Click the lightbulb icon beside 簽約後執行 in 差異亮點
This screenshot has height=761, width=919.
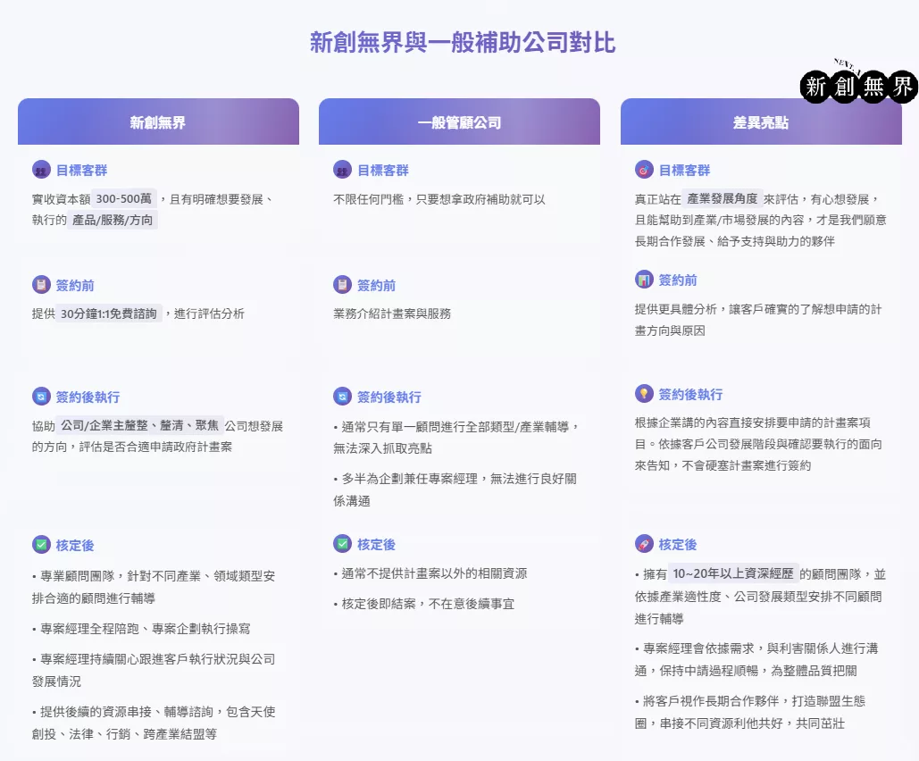[644, 394]
